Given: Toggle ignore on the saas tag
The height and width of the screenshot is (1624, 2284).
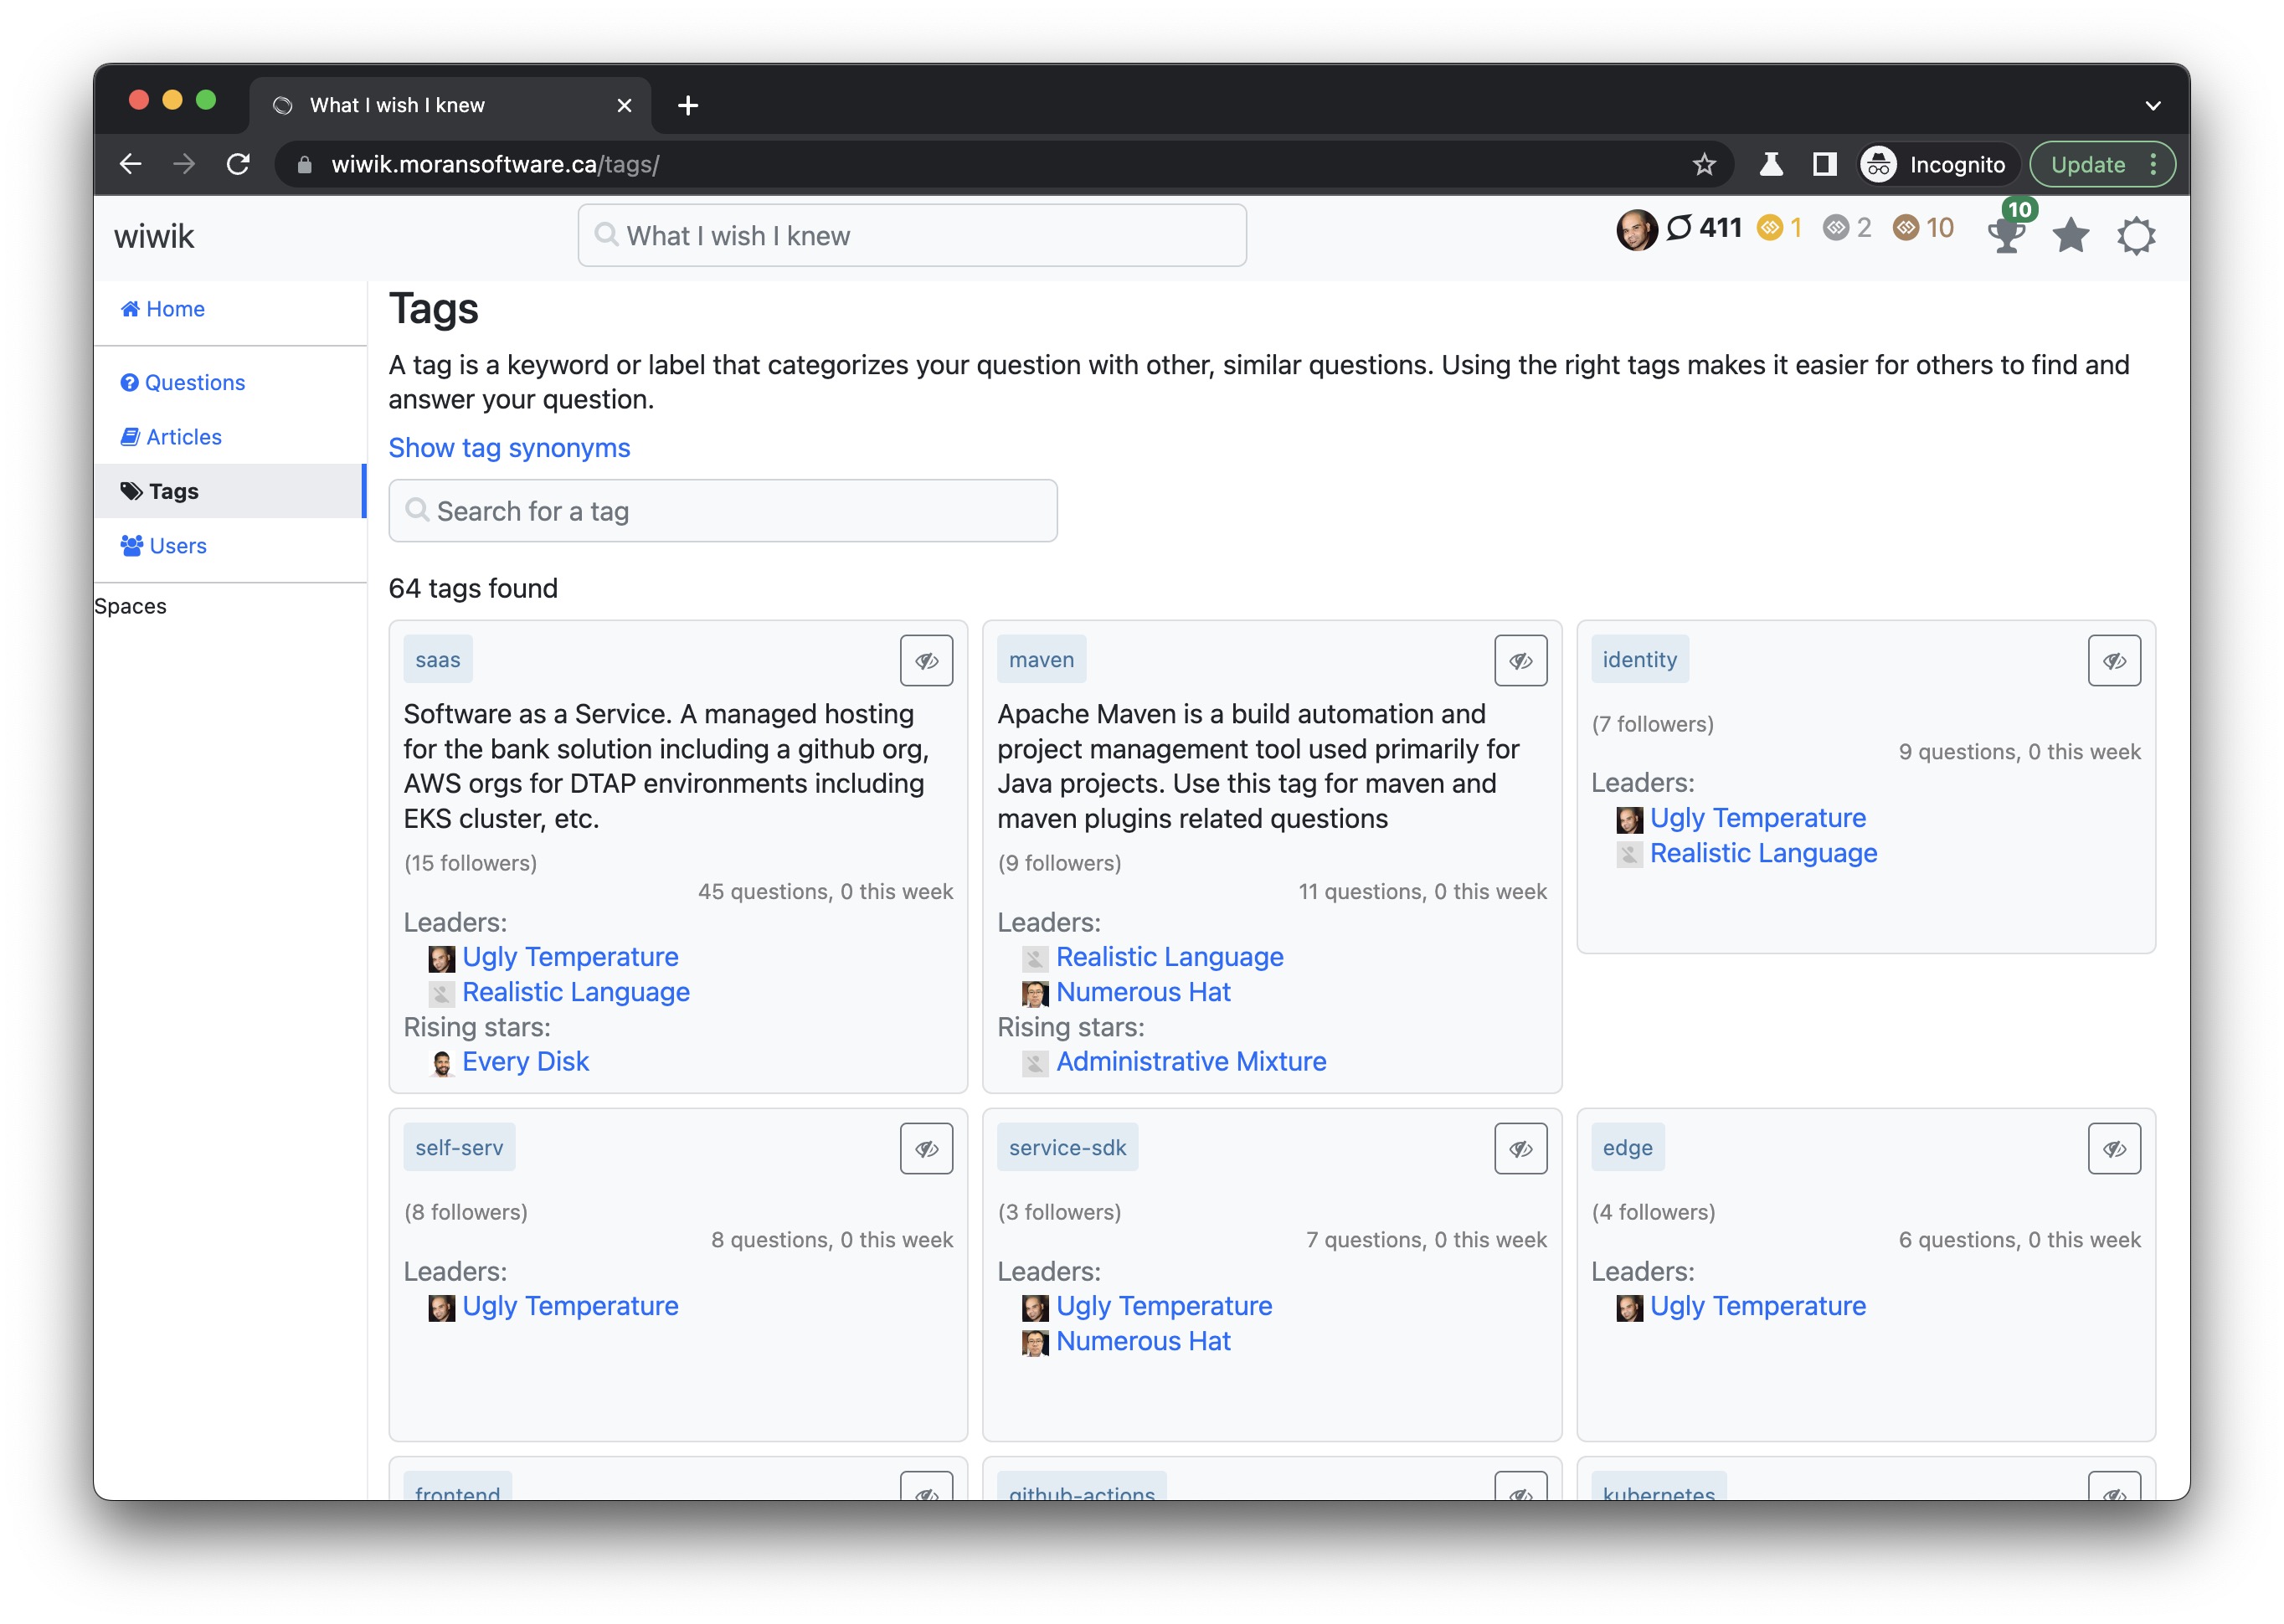Looking at the screenshot, I should (926, 660).
